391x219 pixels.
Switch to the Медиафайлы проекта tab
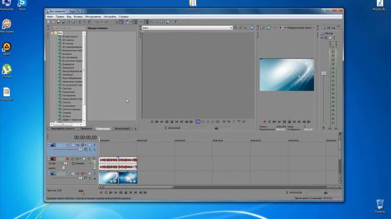click(x=63, y=128)
